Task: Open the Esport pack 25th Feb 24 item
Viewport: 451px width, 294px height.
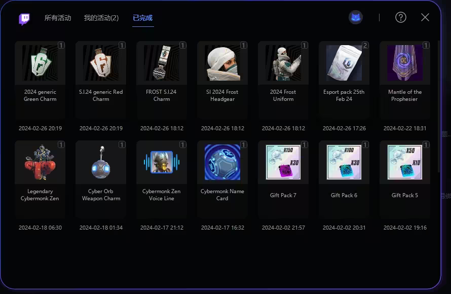Action: click(x=344, y=80)
